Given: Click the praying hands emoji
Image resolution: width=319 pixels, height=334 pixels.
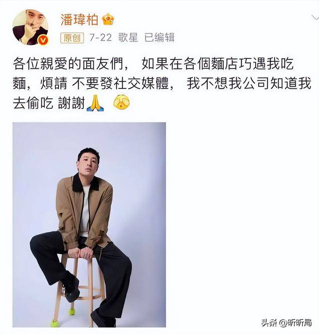Looking at the screenshot, I should coord(95,103).
